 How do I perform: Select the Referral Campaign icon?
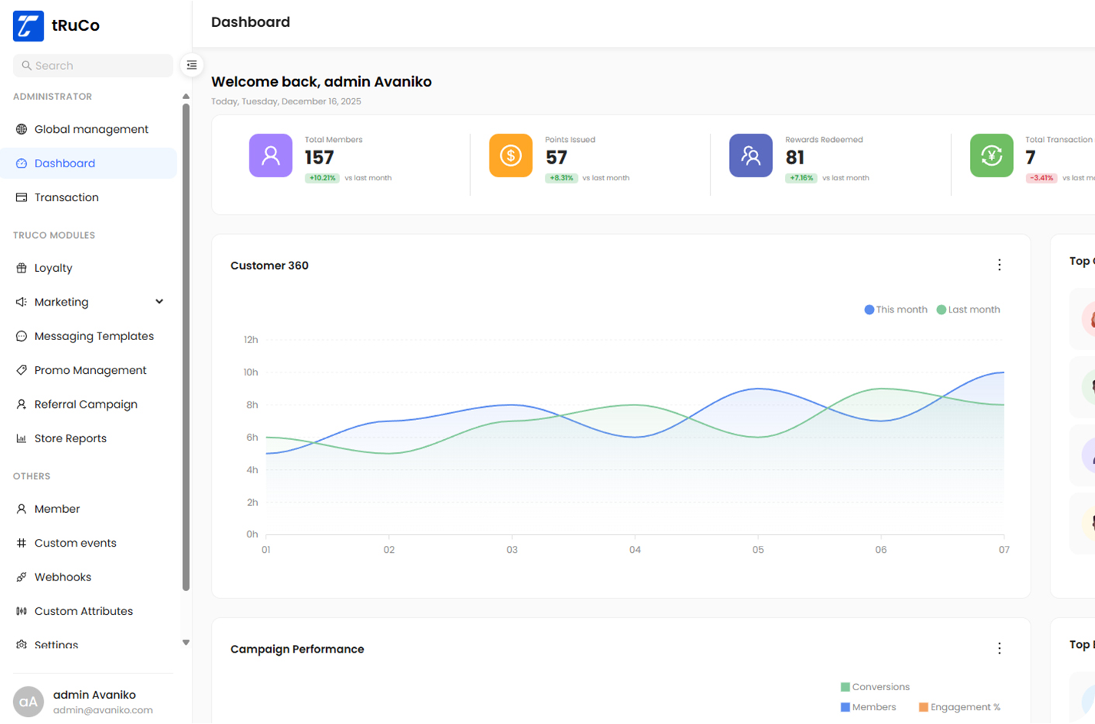[21, 404]
